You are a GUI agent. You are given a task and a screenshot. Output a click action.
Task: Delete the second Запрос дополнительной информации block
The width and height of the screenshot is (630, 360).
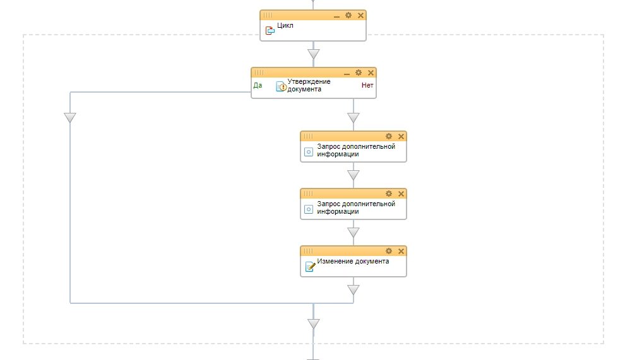401,194
